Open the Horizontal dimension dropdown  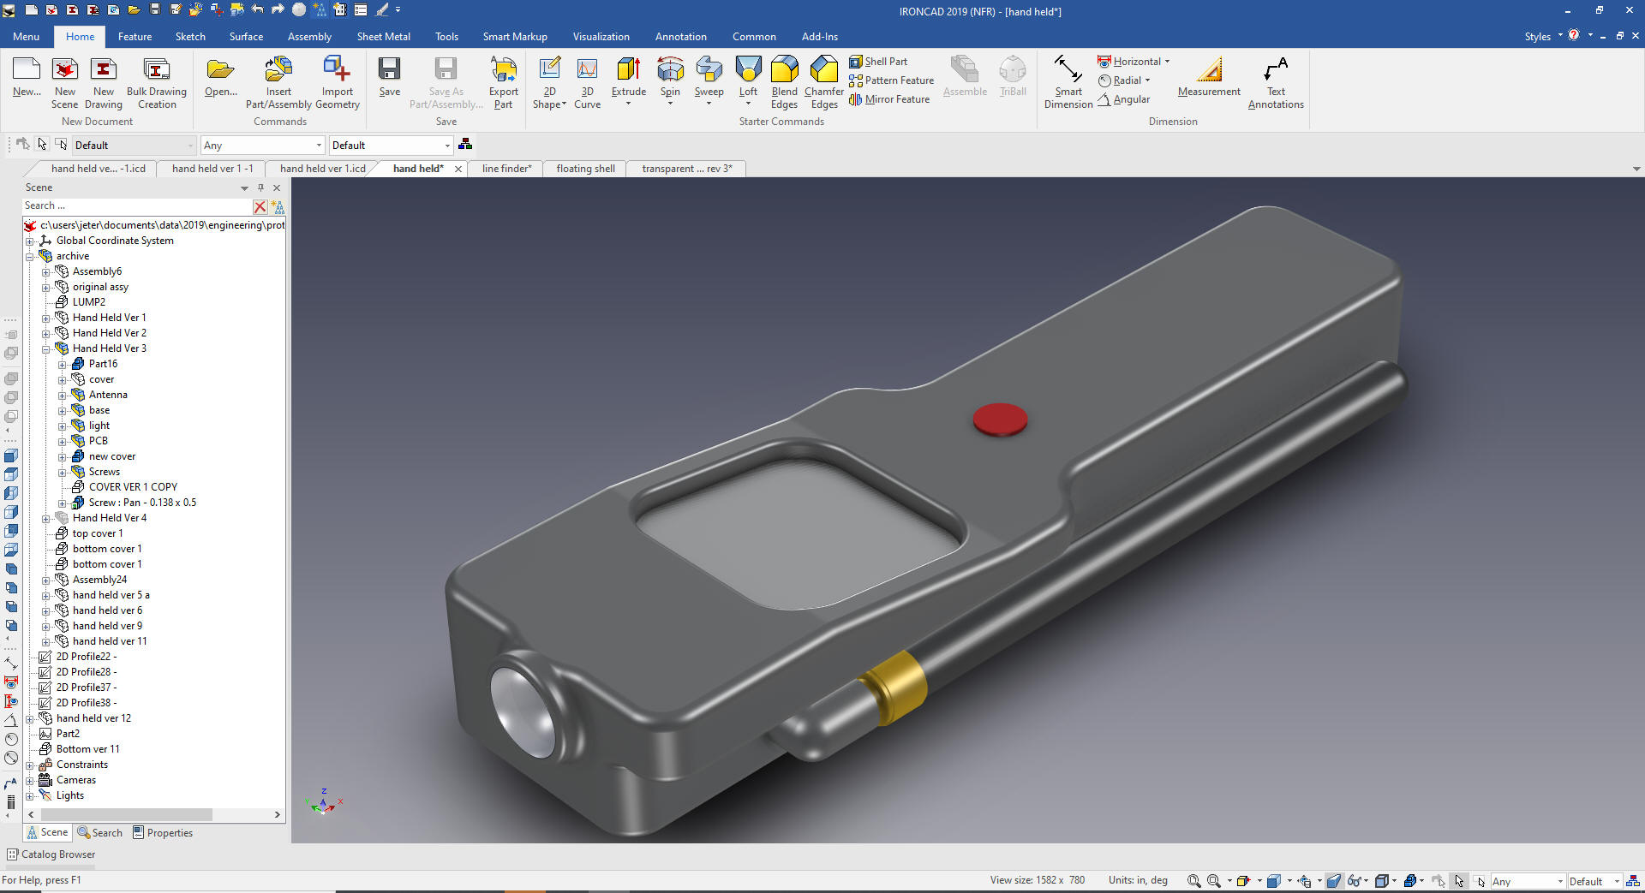1167,62
